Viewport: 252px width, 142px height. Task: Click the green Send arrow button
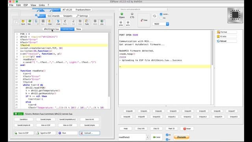[x=157, y=137]
